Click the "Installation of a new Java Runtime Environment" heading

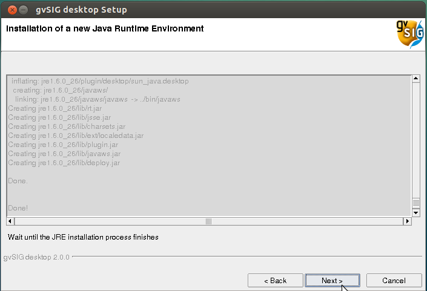tap(105, 28)
